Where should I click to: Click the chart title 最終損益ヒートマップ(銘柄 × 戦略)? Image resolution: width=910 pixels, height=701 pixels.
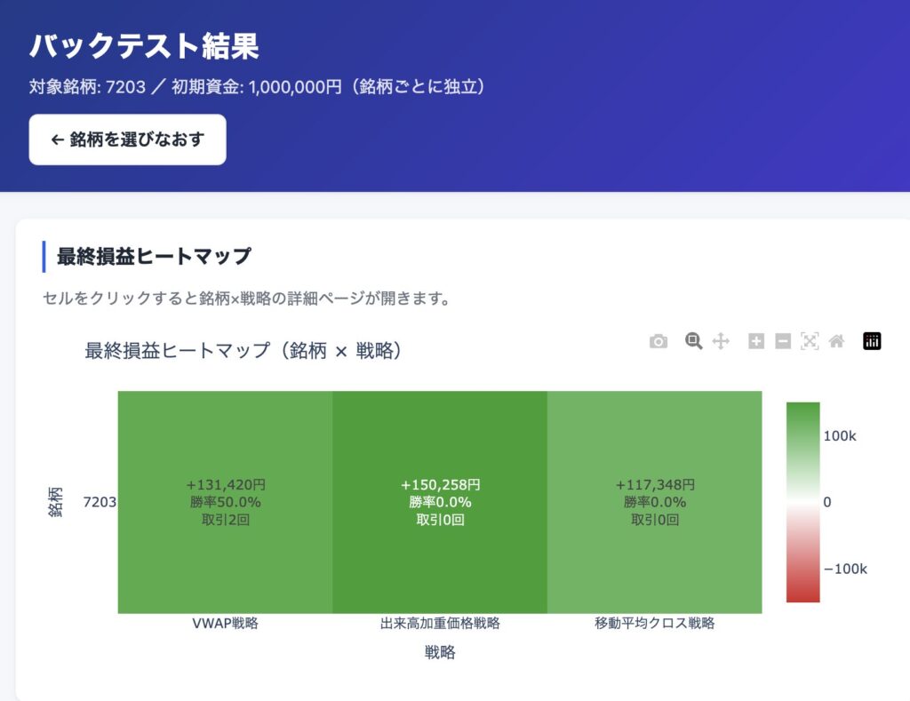[243, 350]
